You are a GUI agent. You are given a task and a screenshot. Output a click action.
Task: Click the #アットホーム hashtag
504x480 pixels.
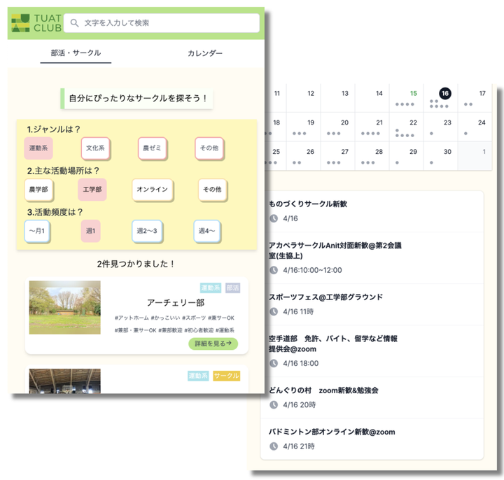tap(132, 318)
